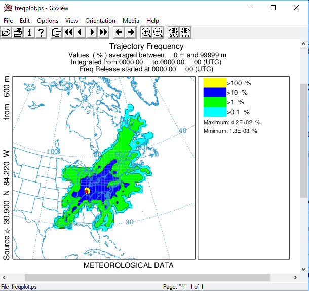This screenshot has width=309, height=291.
Task: Click the green >1 % legend swatch
Action: coord(215,102)
